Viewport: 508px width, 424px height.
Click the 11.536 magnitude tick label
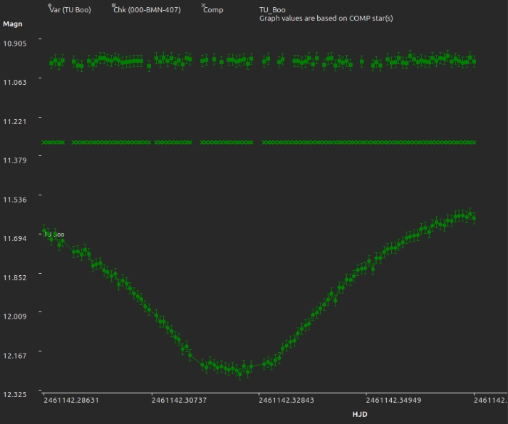[x=15, y=199]
